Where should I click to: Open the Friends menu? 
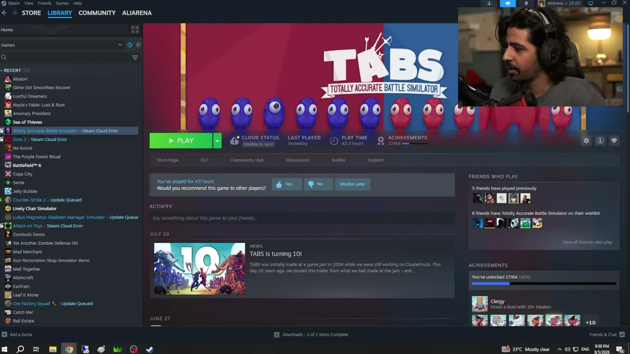tap(44, 3)
